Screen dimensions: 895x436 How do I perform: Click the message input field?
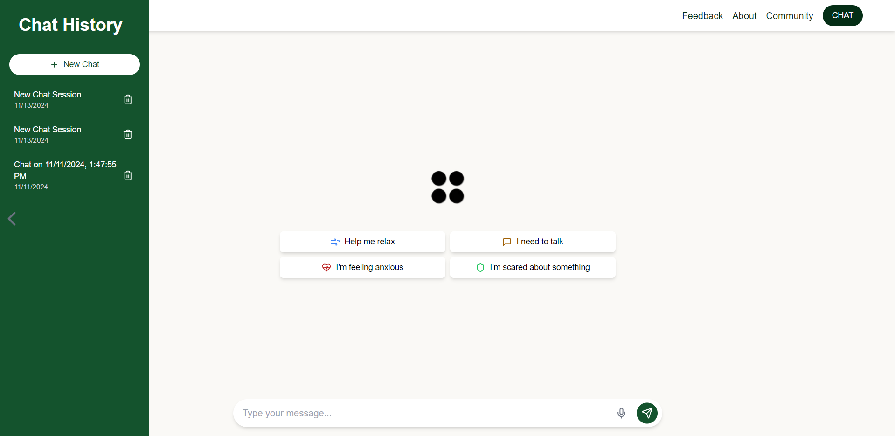tap(420, 413)
